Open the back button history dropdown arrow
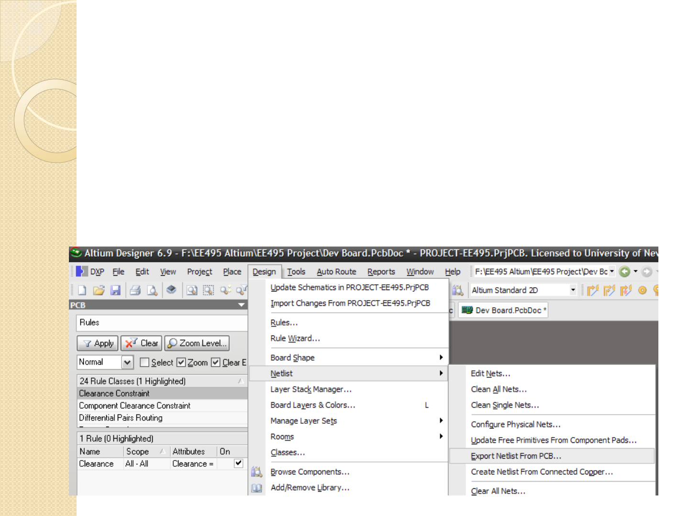Screen dimensions: 689x516 click(635, 271)
